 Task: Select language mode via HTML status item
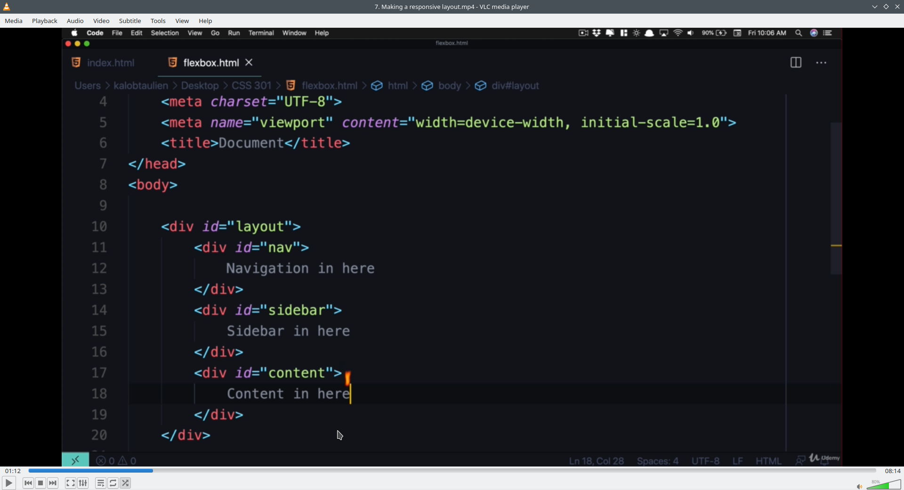[x=768, y=461]
